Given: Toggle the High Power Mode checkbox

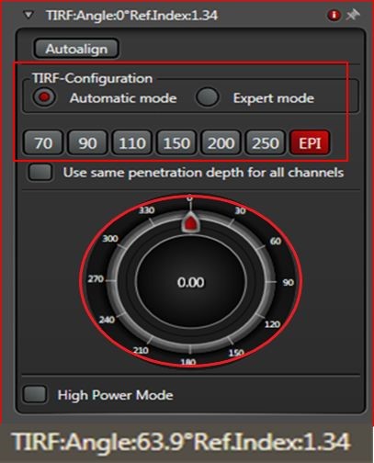Looking at the screenshot, I should [x=35, y=394].
